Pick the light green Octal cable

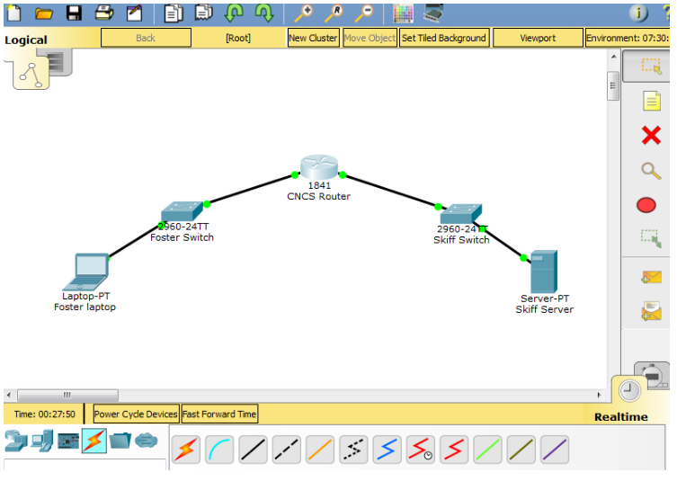pyautogui.click(x=487, y=450)
